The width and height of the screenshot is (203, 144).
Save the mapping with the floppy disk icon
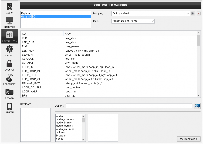(x=193, y=13)
